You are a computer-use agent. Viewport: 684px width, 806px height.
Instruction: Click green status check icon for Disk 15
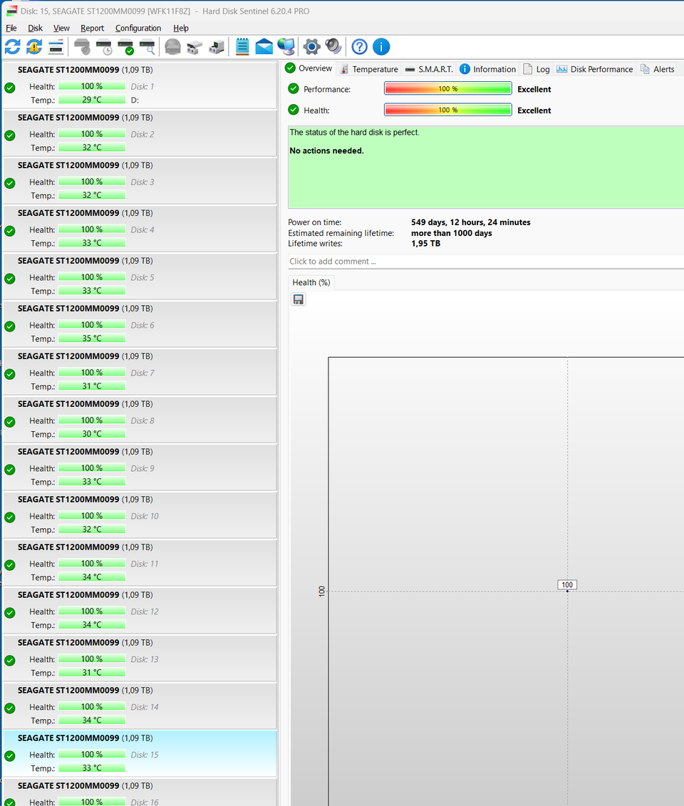coord(10,756)
